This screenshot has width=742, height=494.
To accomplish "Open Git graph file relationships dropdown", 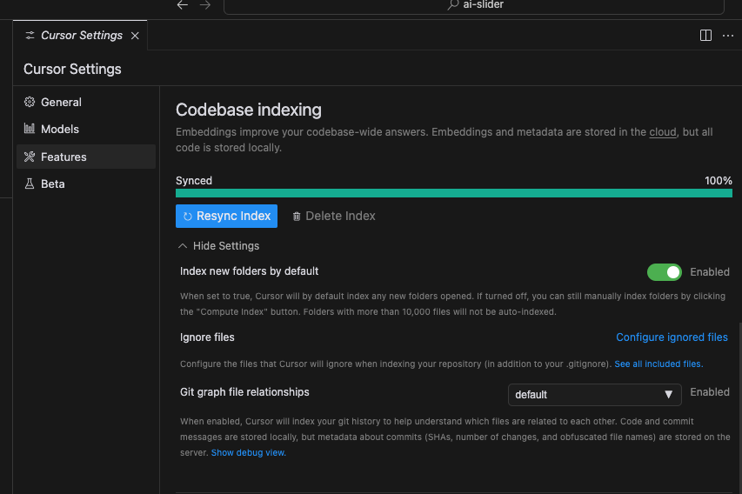I will 595,395.
